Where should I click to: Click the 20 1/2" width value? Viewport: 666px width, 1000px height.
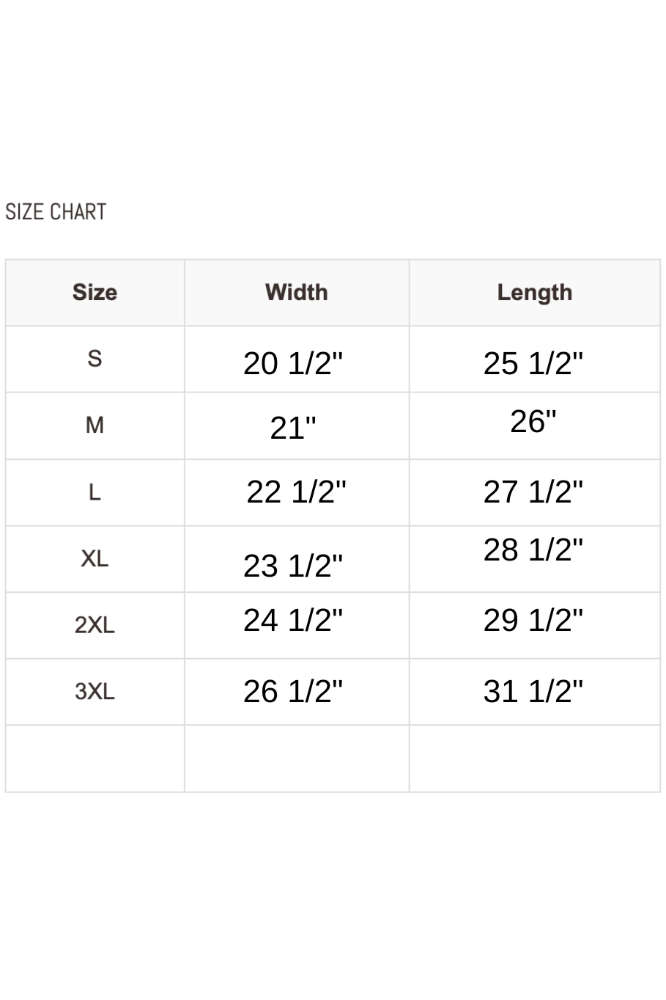coord(293,364)
